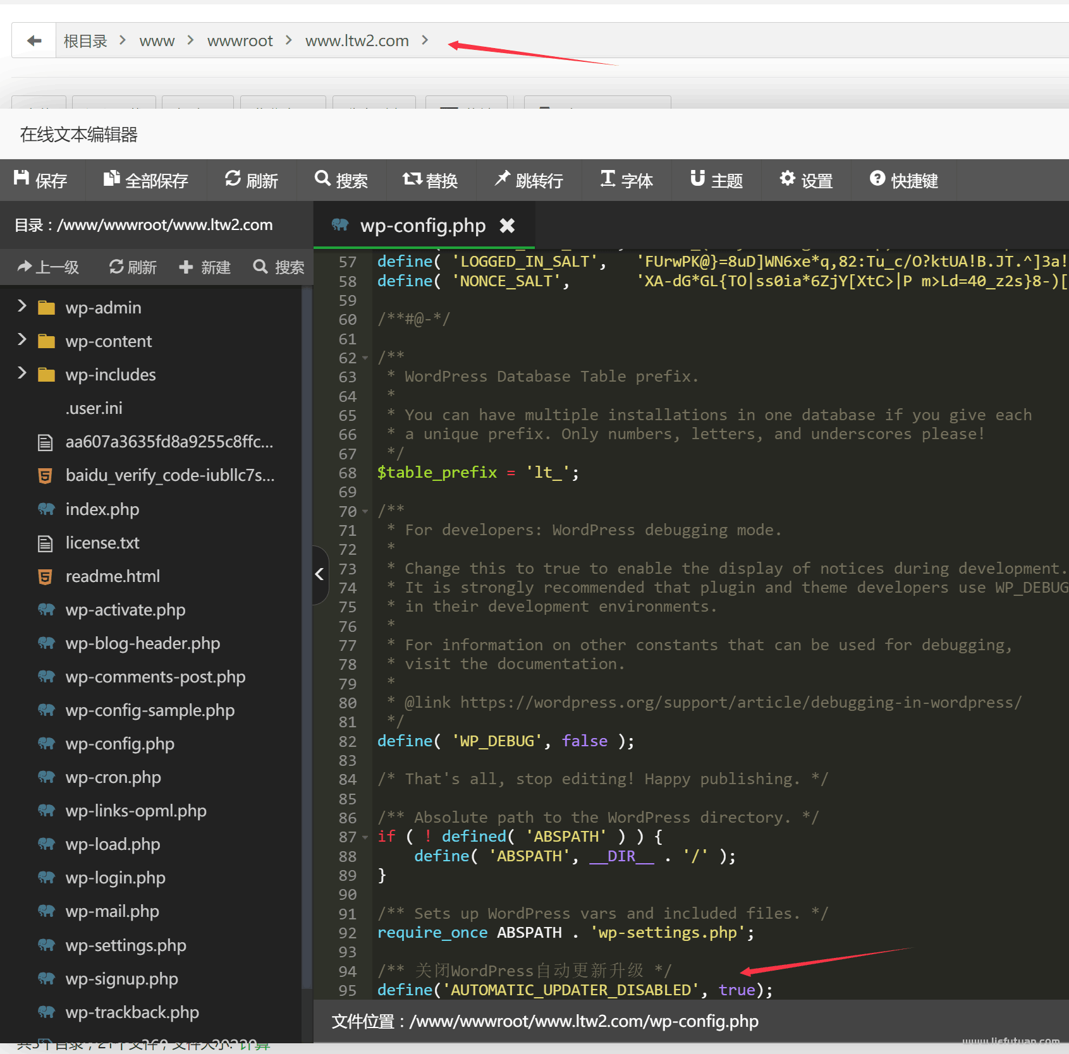Screen dimensions: 1069x1054
Task: Close the wp-config.php tab
Action: (x=507, y=226)
